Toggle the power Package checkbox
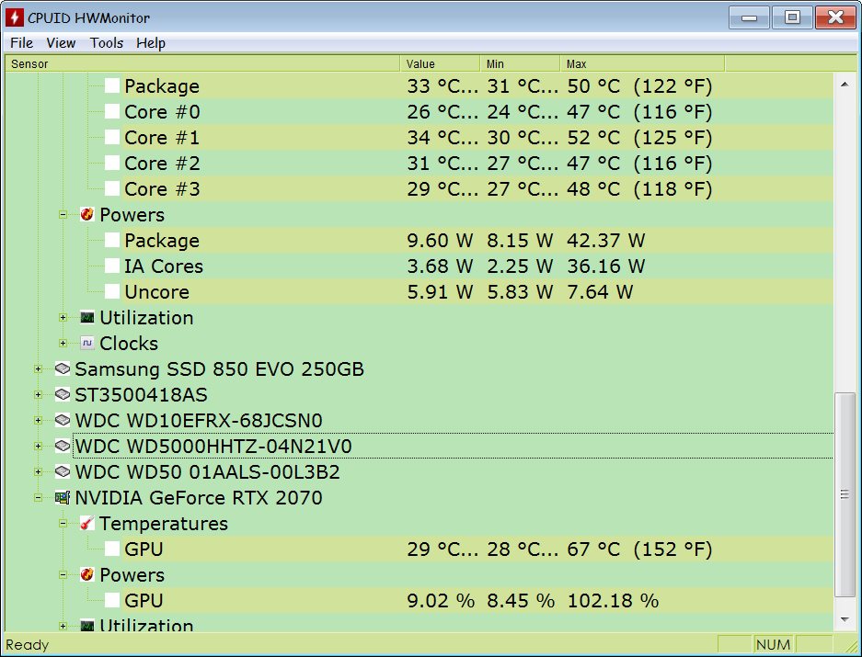The height and width of the screenshot is (657, 862). 112,240
